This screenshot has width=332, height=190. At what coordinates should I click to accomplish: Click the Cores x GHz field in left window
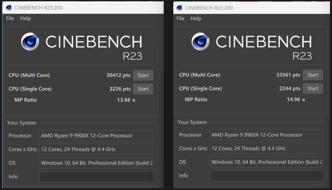click(96, 149)
